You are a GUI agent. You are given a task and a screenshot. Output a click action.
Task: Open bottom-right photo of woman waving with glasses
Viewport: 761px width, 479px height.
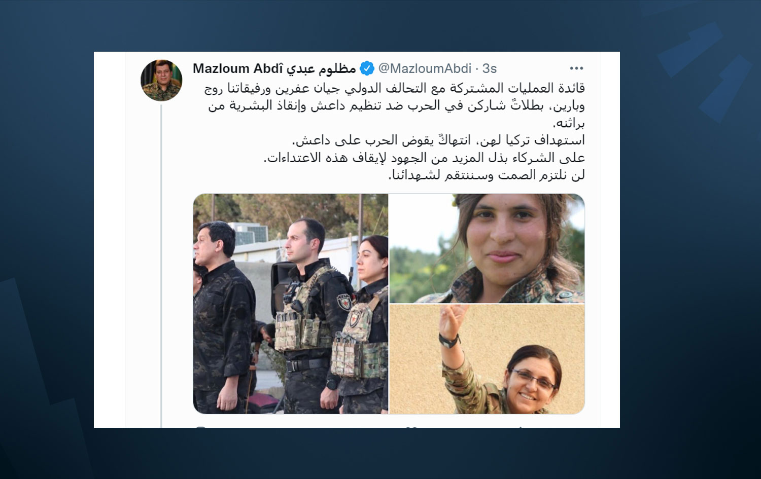point(487,359)
